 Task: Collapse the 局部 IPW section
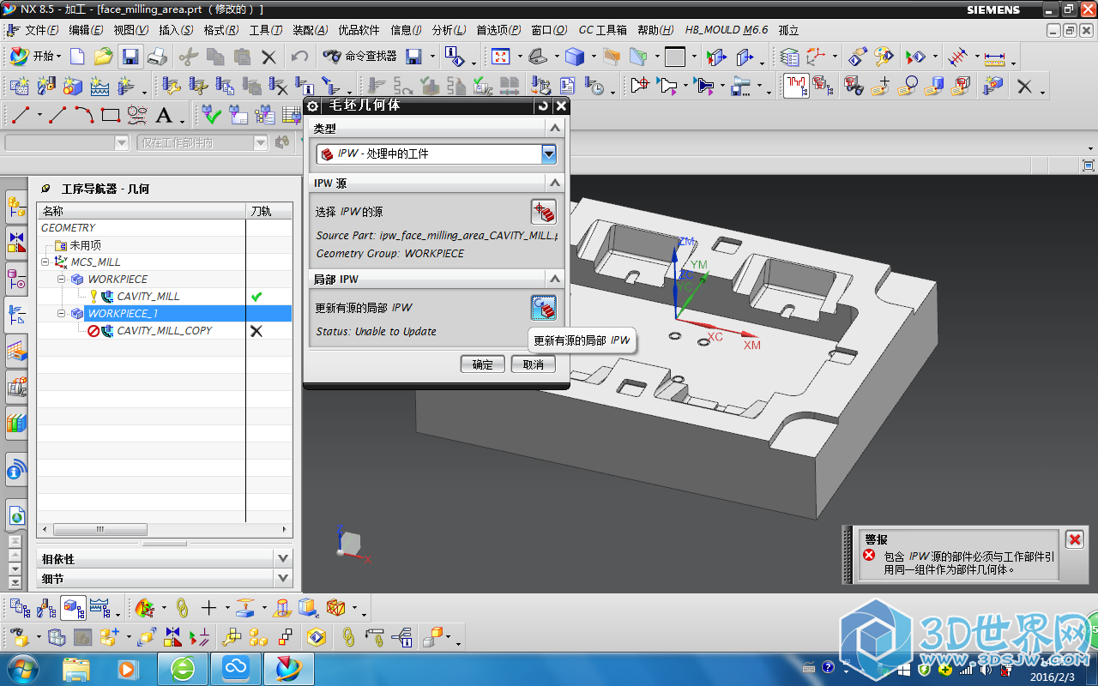pos(555,279)
